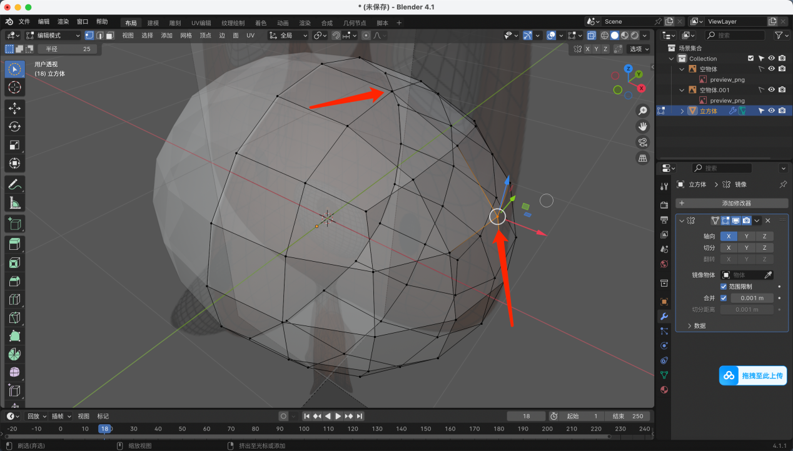Click the 添加修改器 button
The width and height of the screenshot is (793, 451).
coord(732,203)
